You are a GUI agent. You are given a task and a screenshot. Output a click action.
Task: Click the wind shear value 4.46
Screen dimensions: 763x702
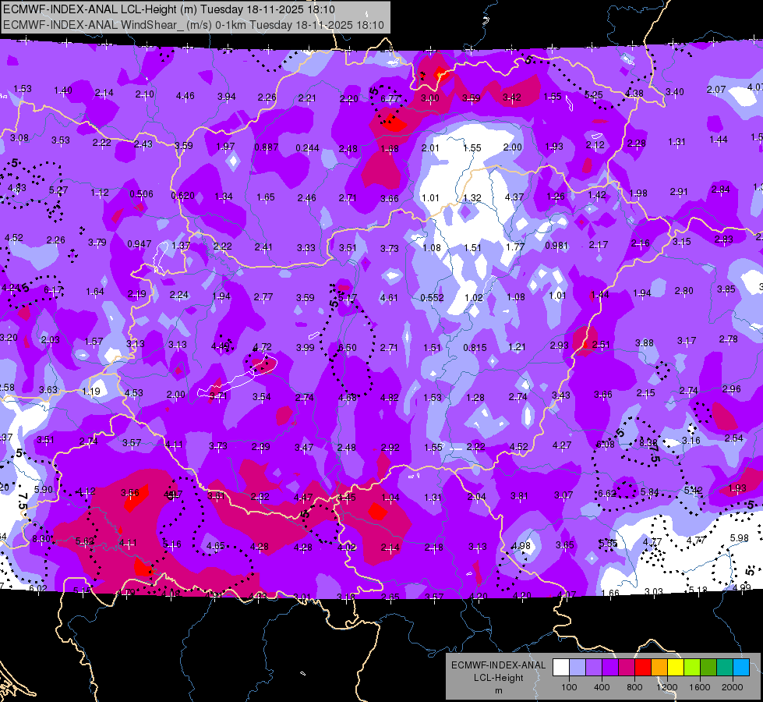click(x=185, y=96)
